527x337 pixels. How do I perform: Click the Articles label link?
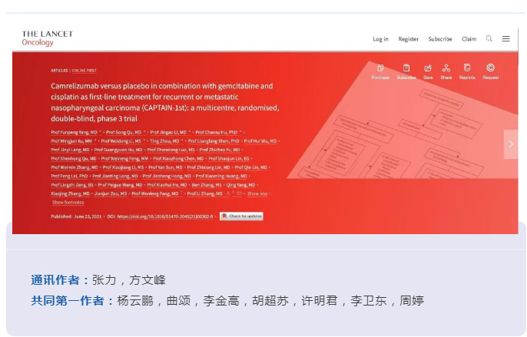tap(59, 71)
